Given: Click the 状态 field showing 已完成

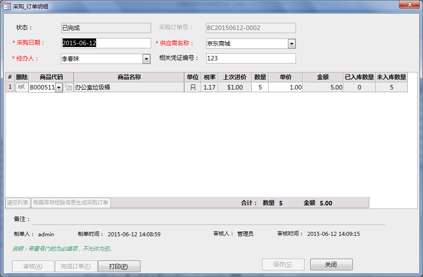Looking at the screenshot, I should [x=106, y=28].
